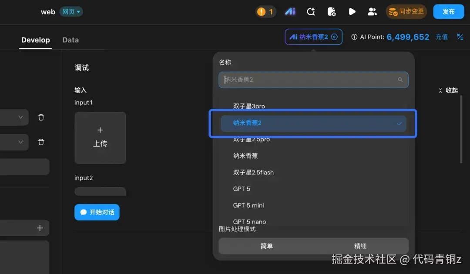The image size is (470, 274).
Task: Click the play preview icon
Action: click(x=352, y=12)
